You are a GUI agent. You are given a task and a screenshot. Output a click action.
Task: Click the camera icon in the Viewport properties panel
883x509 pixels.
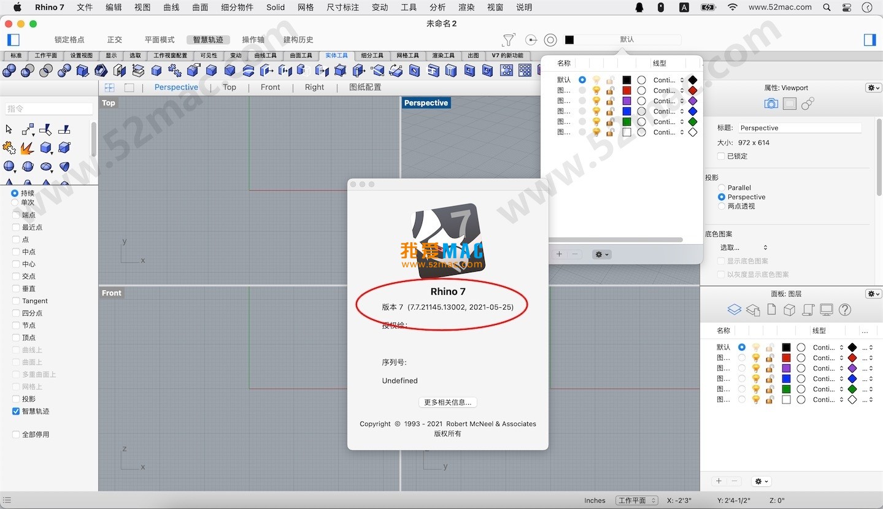(x=771, y=103)
